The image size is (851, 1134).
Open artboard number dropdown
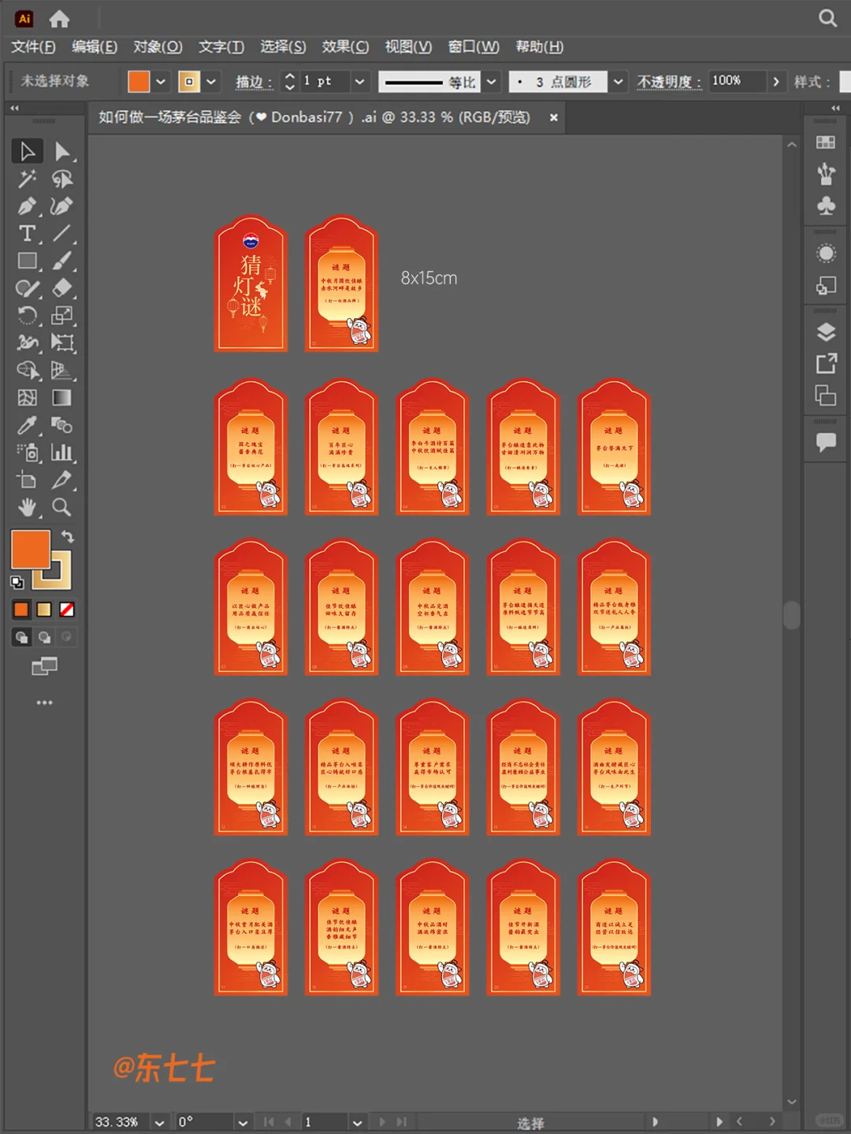pyautogui.click(x=357, y=1122)
